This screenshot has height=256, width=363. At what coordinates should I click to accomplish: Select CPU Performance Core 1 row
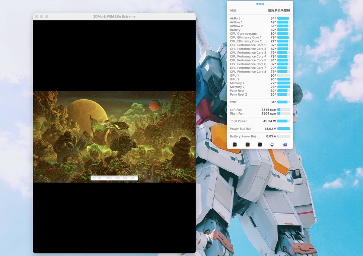(x=260, y=45)
